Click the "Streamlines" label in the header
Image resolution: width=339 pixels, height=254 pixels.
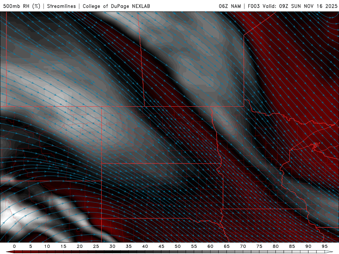61,6
